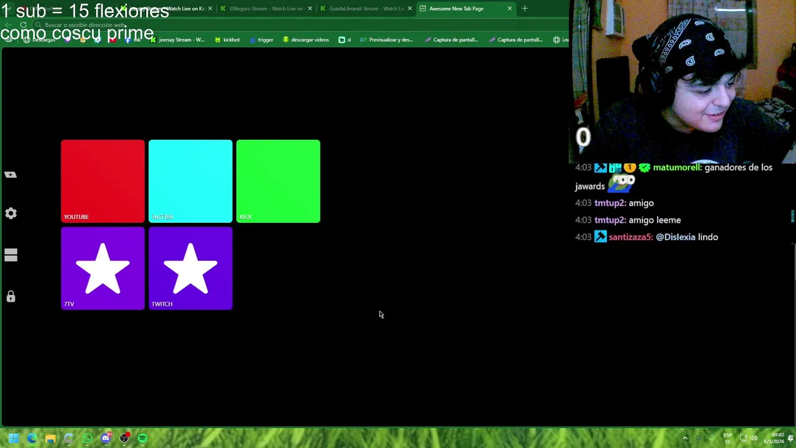
Task: Open the cyan Twitter tile
Action: tap(190, 181)
